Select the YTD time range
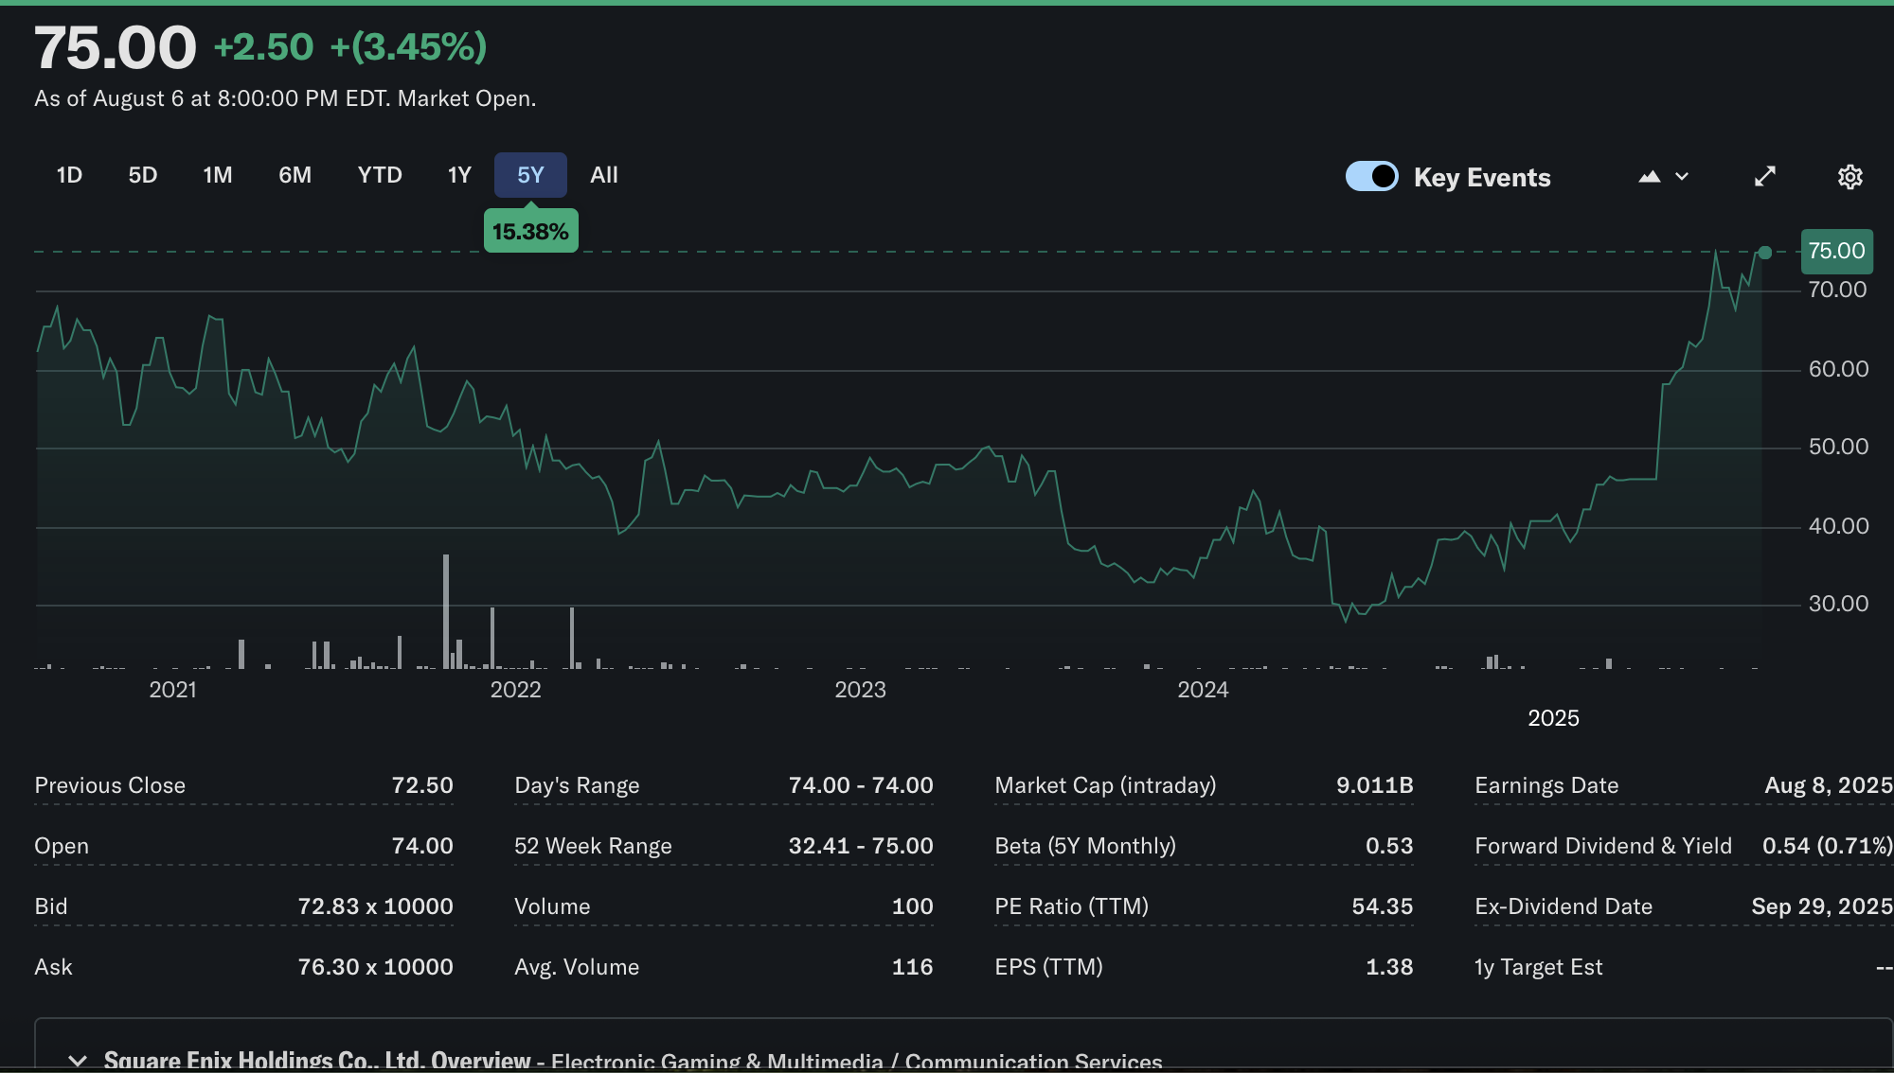Screen dimensions: 1894x1073 [380, 175]
